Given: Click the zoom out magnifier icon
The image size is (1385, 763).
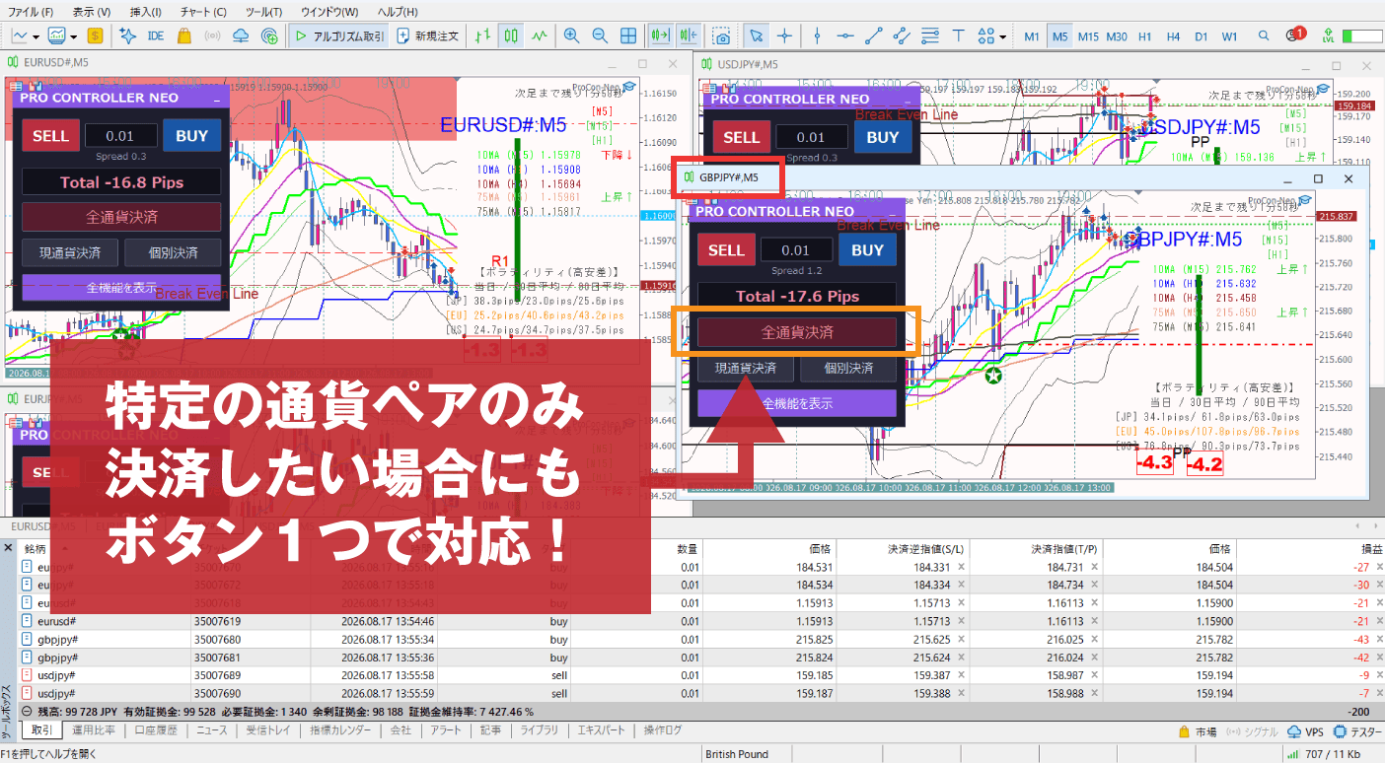Looking at the screenshot, I should click(599, 36).
